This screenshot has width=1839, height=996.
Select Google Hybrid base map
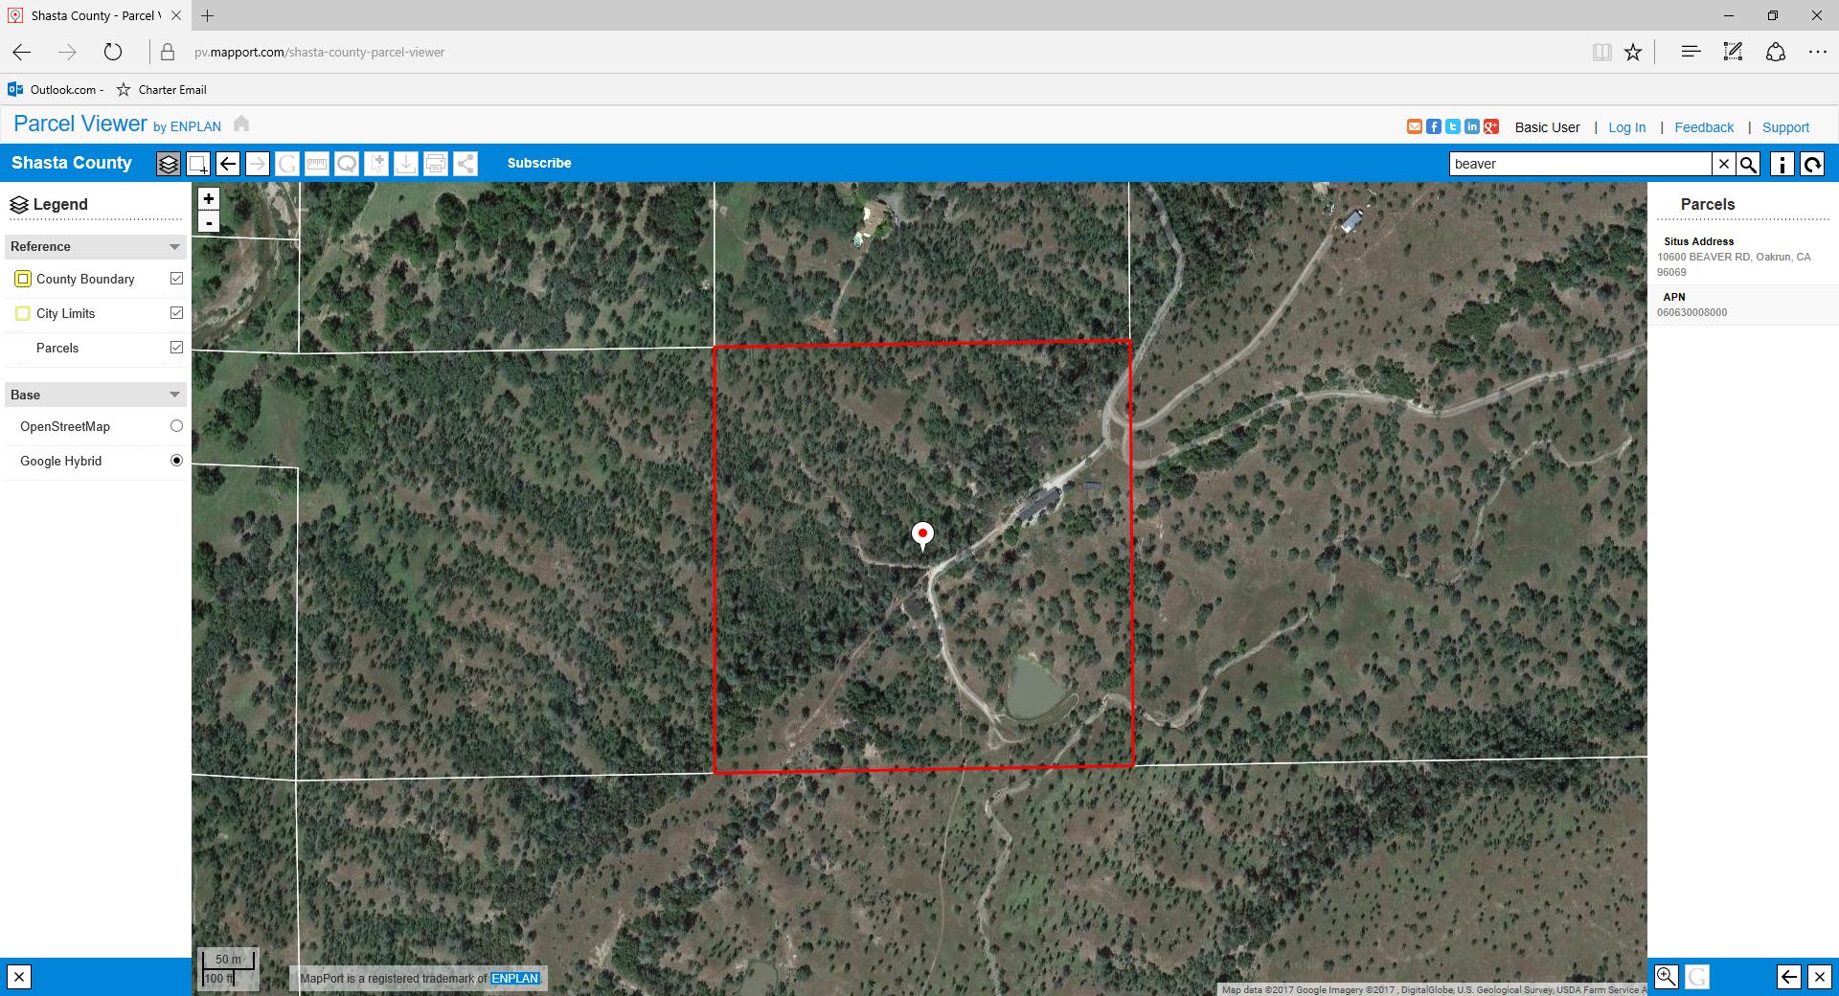point(176,461)
